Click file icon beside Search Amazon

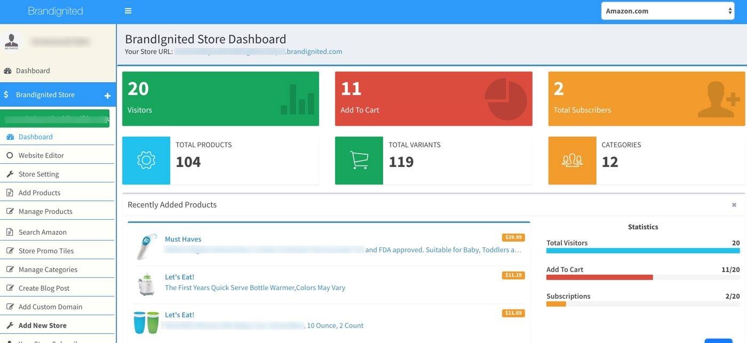pyautogui.click(x=10, y=232)
